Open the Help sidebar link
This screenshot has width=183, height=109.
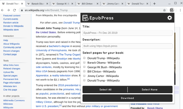coord(6,40)
